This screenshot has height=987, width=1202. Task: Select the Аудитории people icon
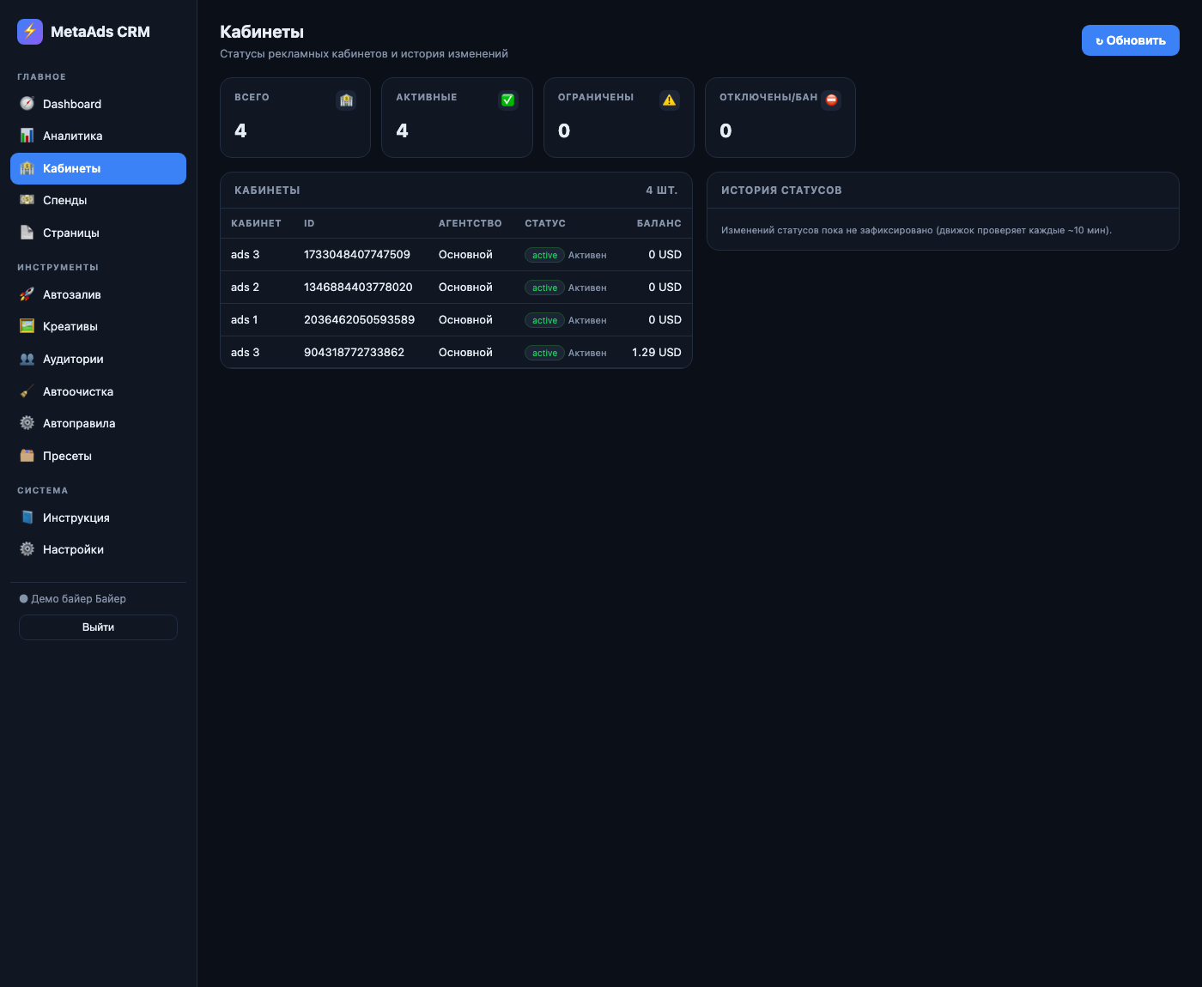point(27,359)
